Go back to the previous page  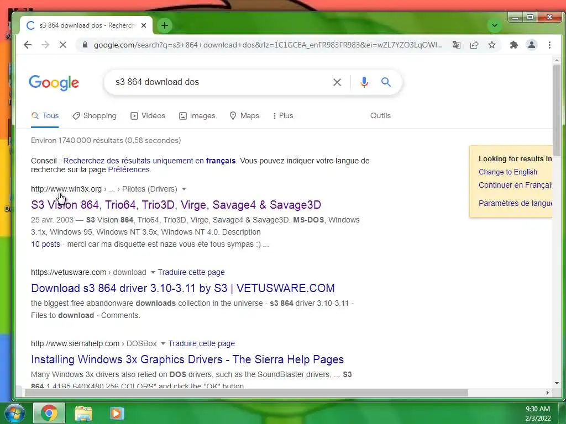click(x=28, y=45)
